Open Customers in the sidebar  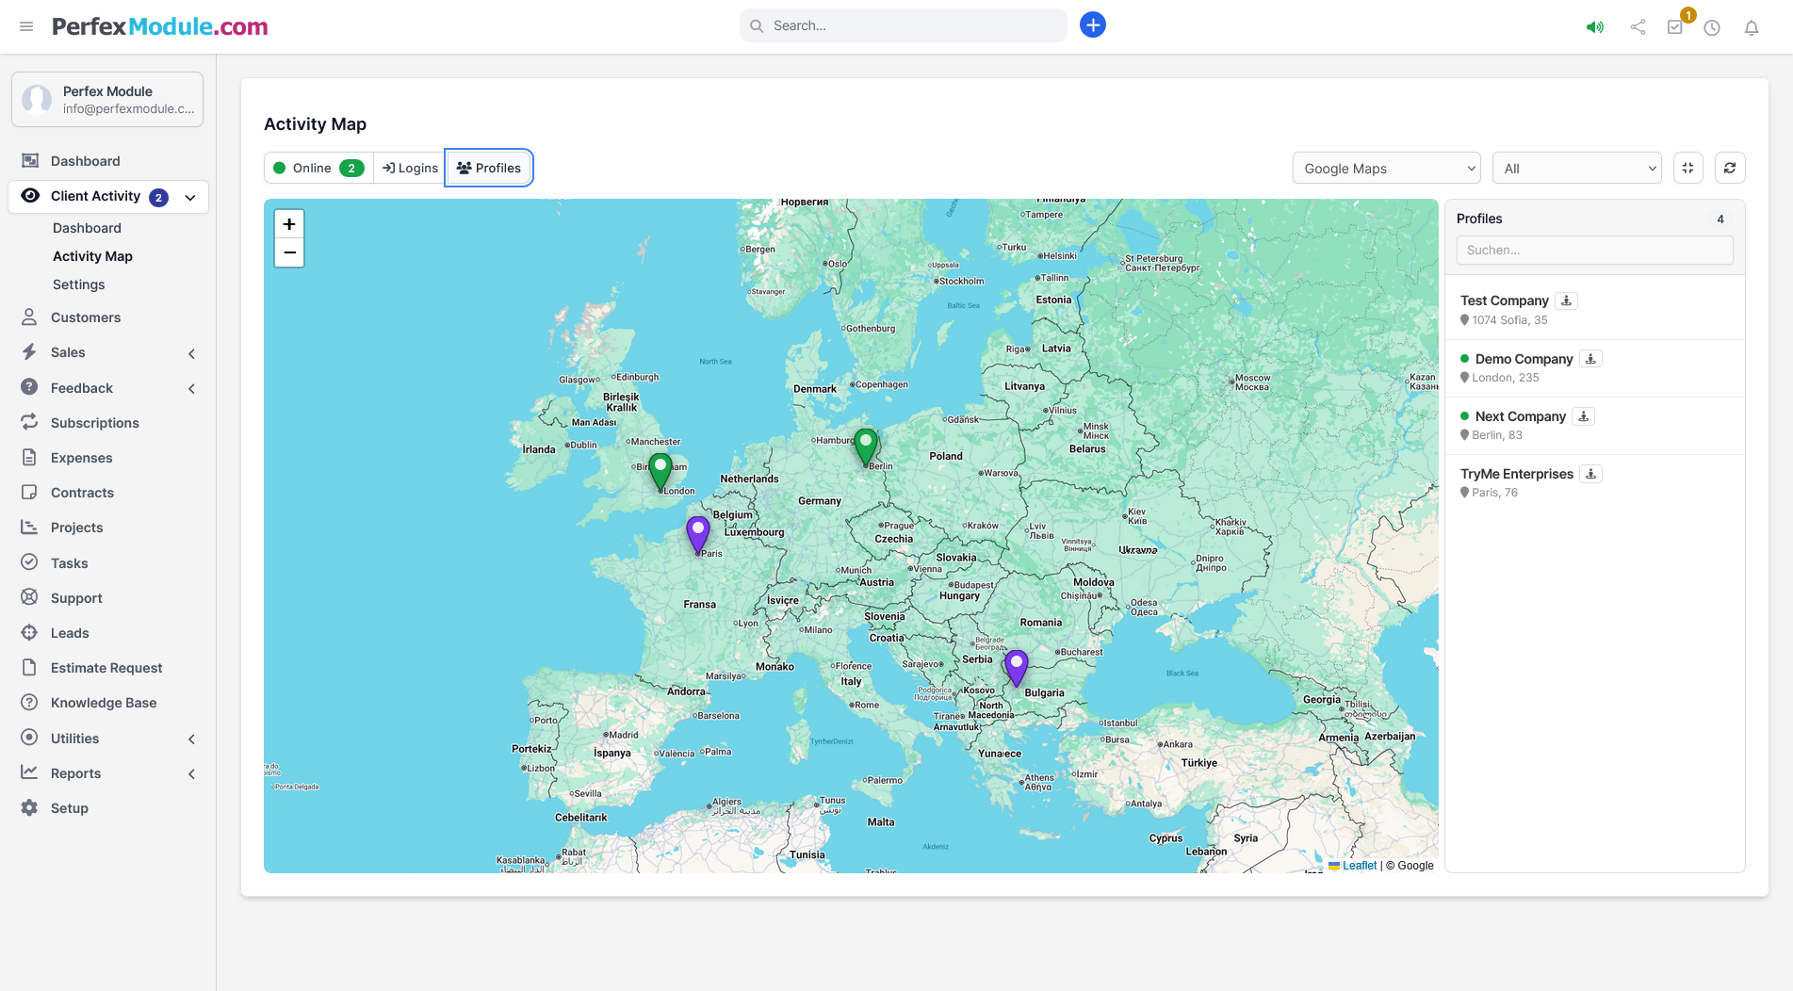pos(86,317)
